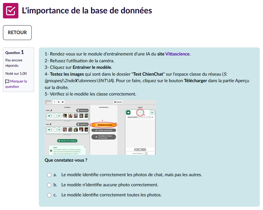Select answer b: no photo identified correctly
The height and width of the screenshot is (210, 263).
coord(49,185)
